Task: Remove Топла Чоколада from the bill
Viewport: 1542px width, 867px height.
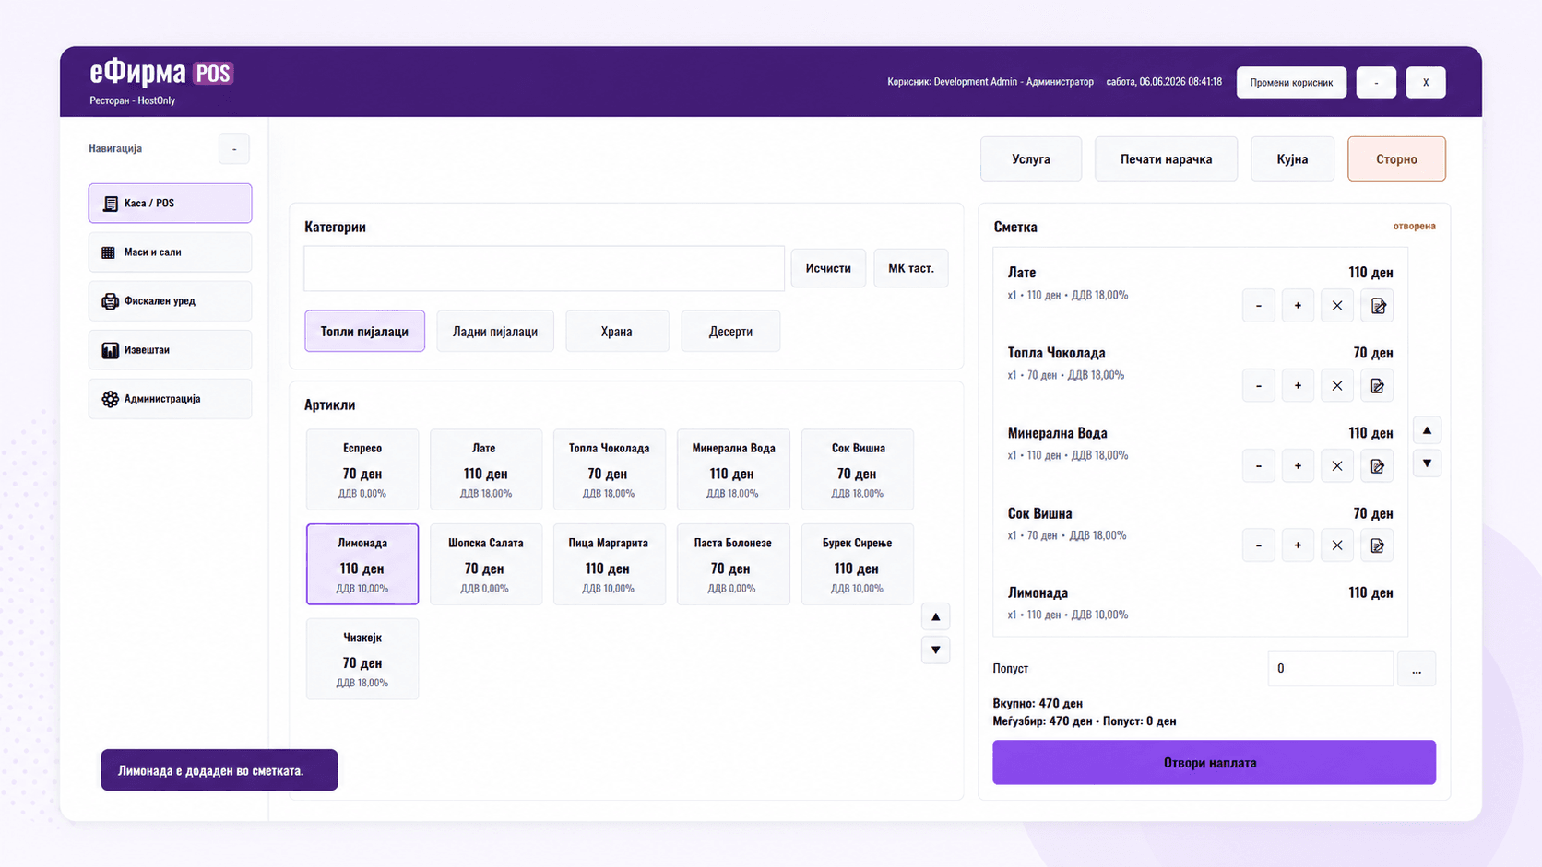Action: (1337, 386)
